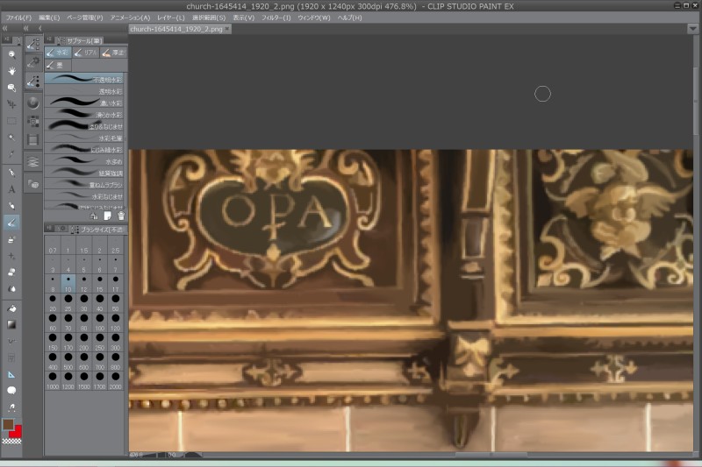This screenshot has height=467, width=702.
Task: Select the Operation object tool
Action: 11,88
